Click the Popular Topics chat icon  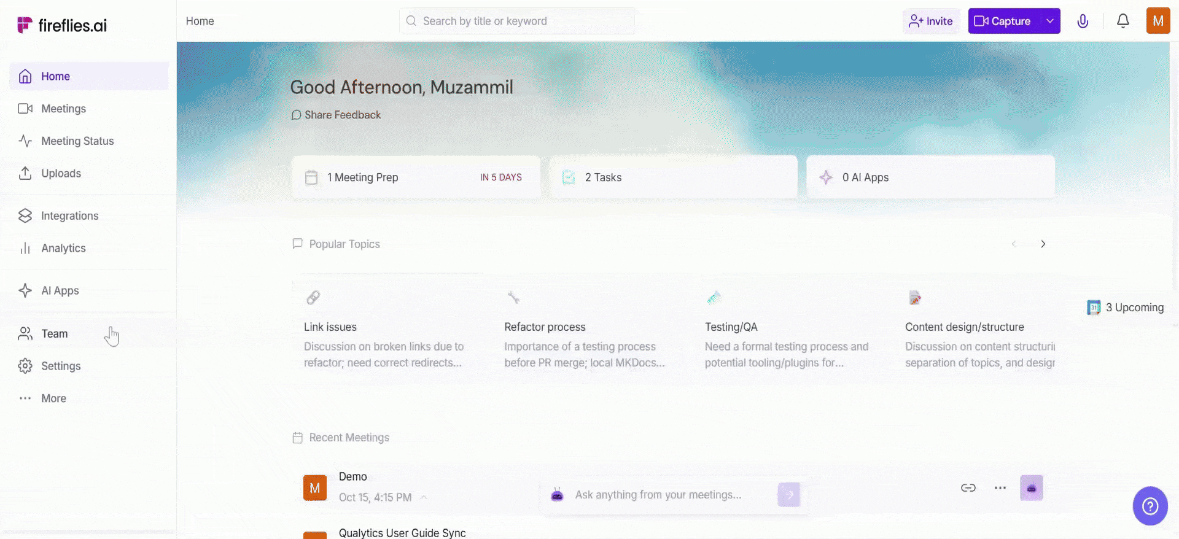coord(298,244)
